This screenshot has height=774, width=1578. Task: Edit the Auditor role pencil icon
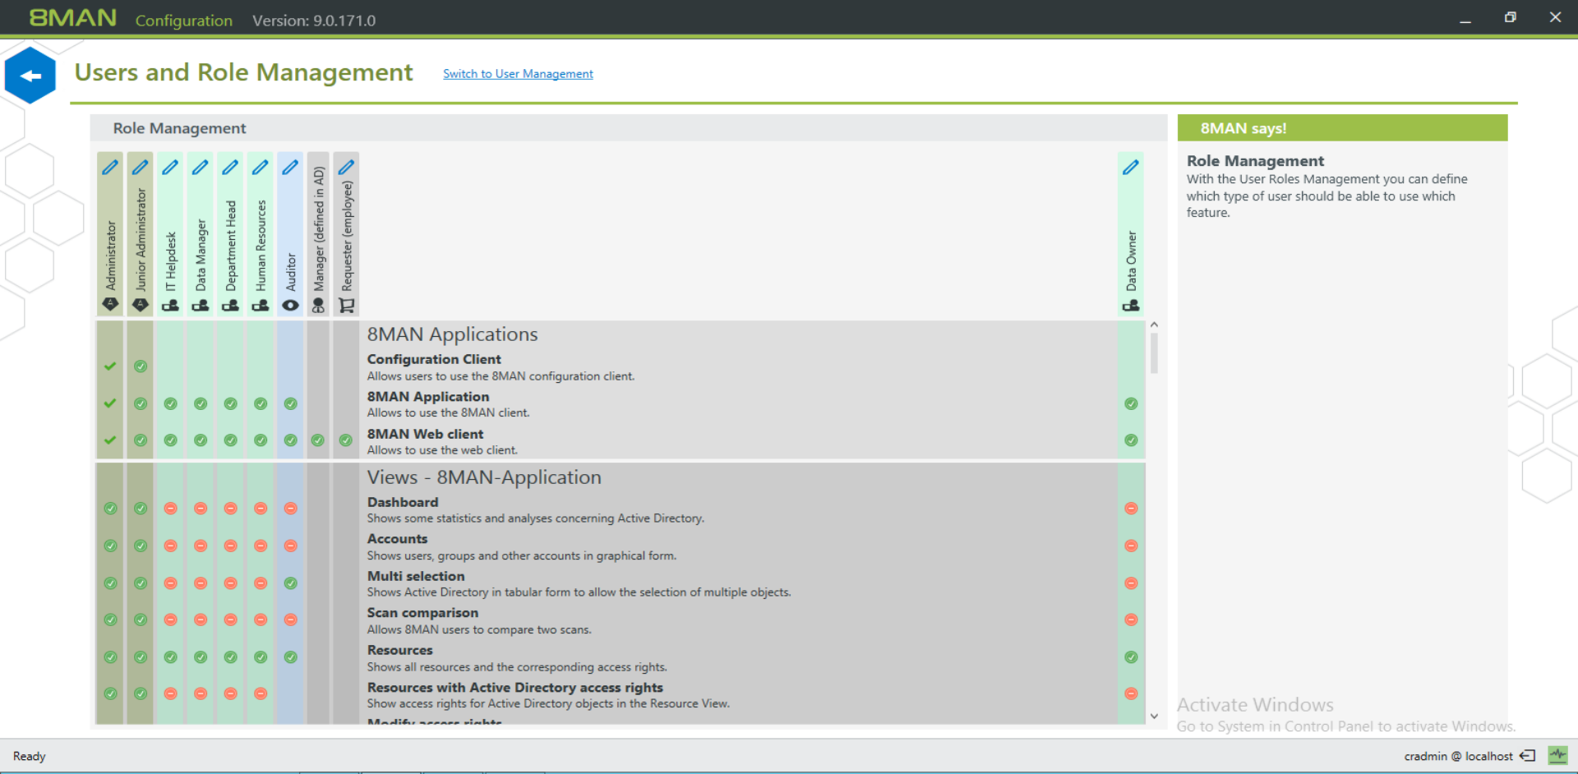(x=290, y=168)
